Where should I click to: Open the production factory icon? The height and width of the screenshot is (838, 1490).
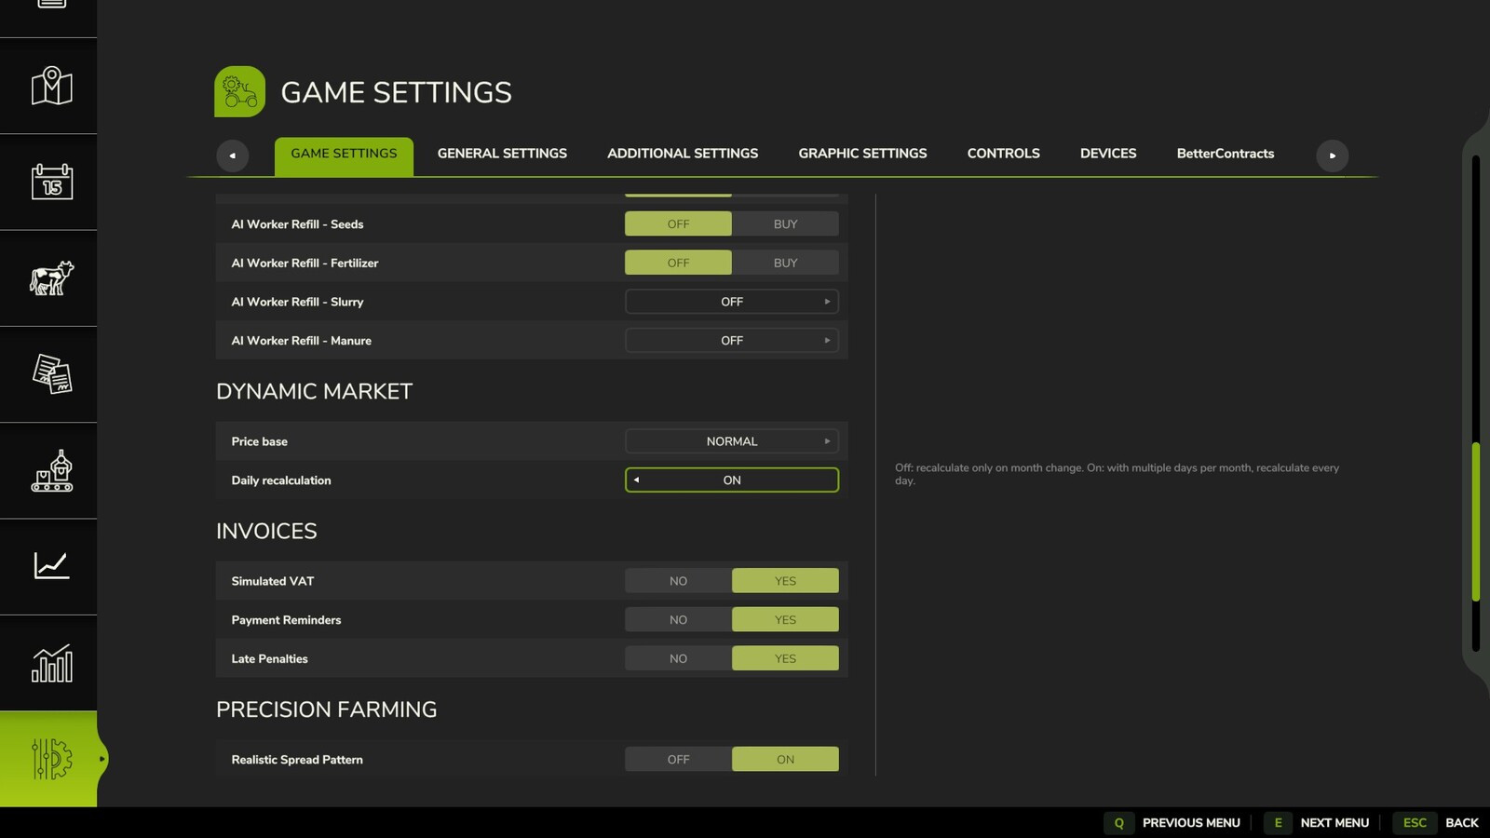(x=51, y=470)
